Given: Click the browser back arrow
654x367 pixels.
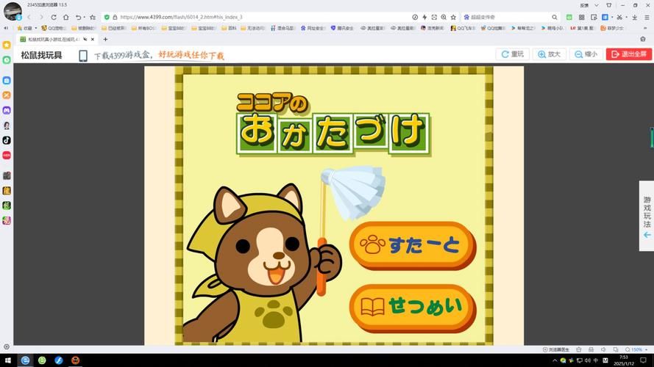Looking at the screenshot, I should (29, 17).
